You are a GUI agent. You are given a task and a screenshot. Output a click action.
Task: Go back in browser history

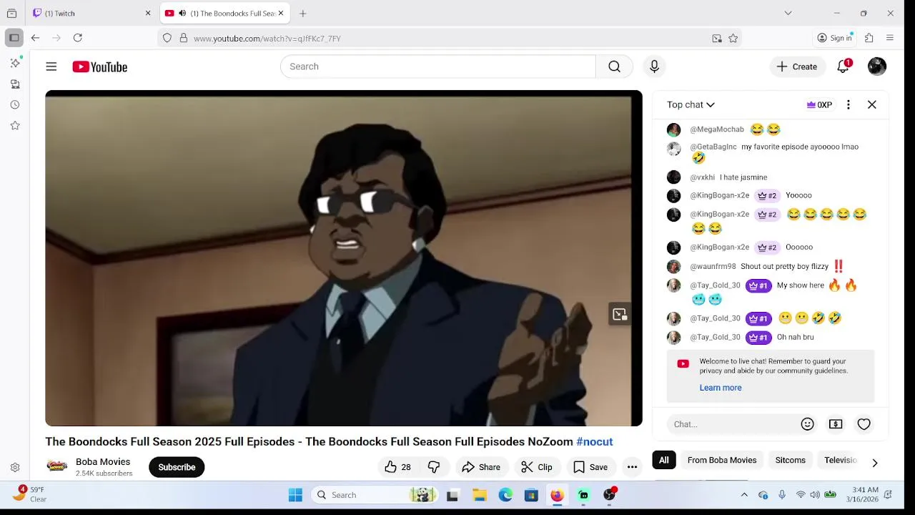tap(35, 38)
